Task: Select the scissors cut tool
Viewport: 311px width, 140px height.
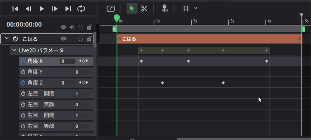Action: 144,9
